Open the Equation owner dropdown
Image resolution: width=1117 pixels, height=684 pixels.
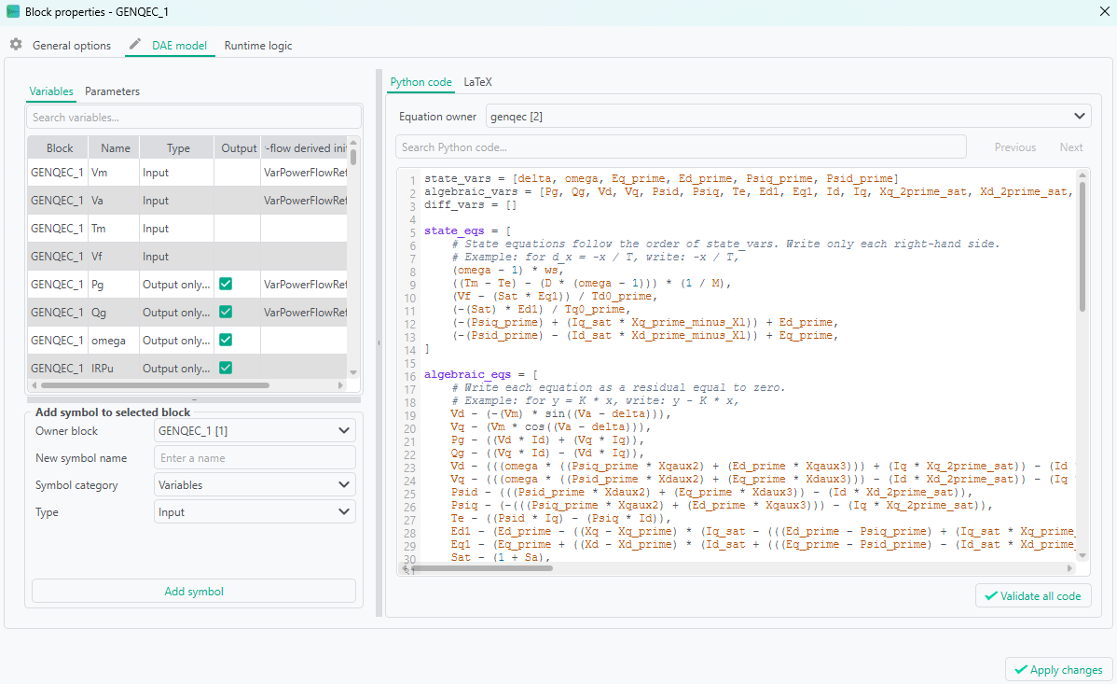pos(788,117)
